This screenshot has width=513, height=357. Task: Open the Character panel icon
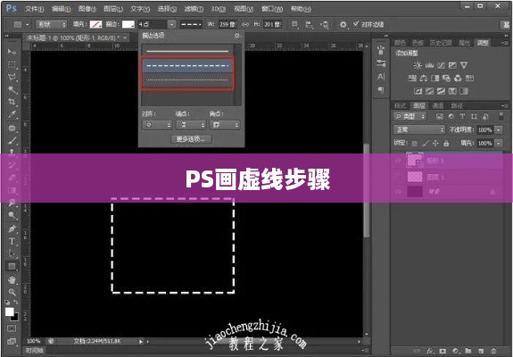pyautogui.click(x=381, y=77)
